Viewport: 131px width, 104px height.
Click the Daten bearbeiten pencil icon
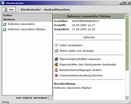[56, 45]
